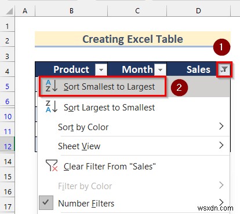This screenshot has height=214, width=240.
Task: Open the Product column dropdown arrow
Action: point(101,69)
